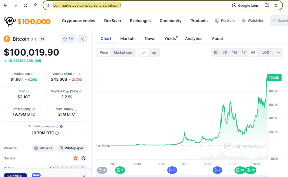
Task: Bookmark this page with the star icon
Action: pyautogui.click(x=276, y=5)
